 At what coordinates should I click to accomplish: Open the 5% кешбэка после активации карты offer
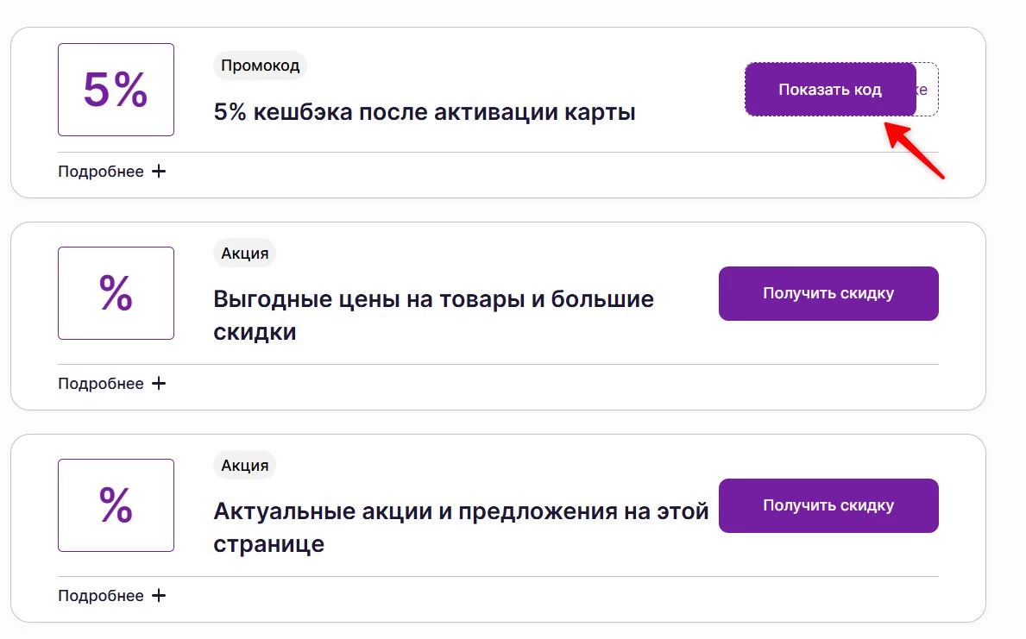[x=424, y=111]
